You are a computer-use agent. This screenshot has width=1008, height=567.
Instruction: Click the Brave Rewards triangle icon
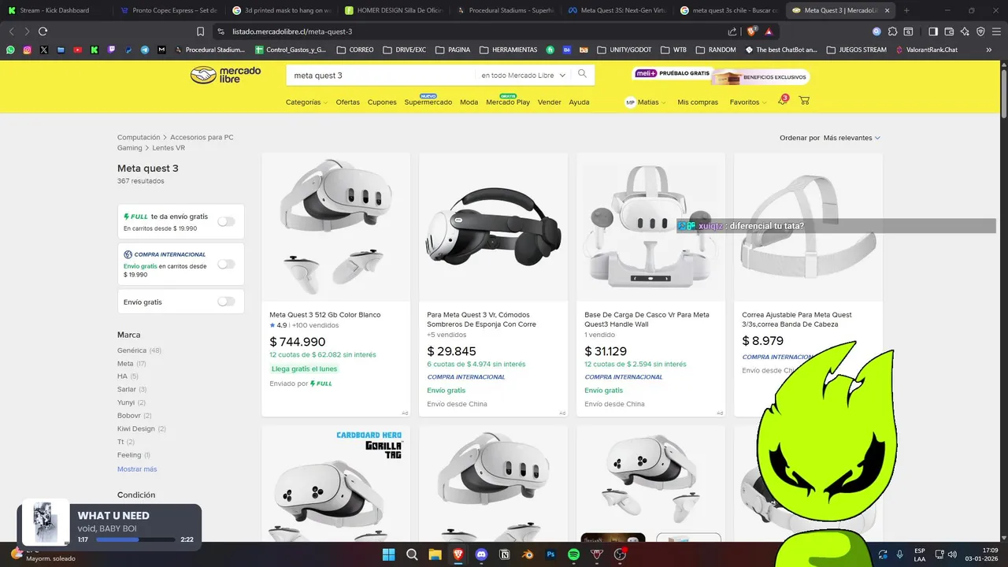coord(769,31)
